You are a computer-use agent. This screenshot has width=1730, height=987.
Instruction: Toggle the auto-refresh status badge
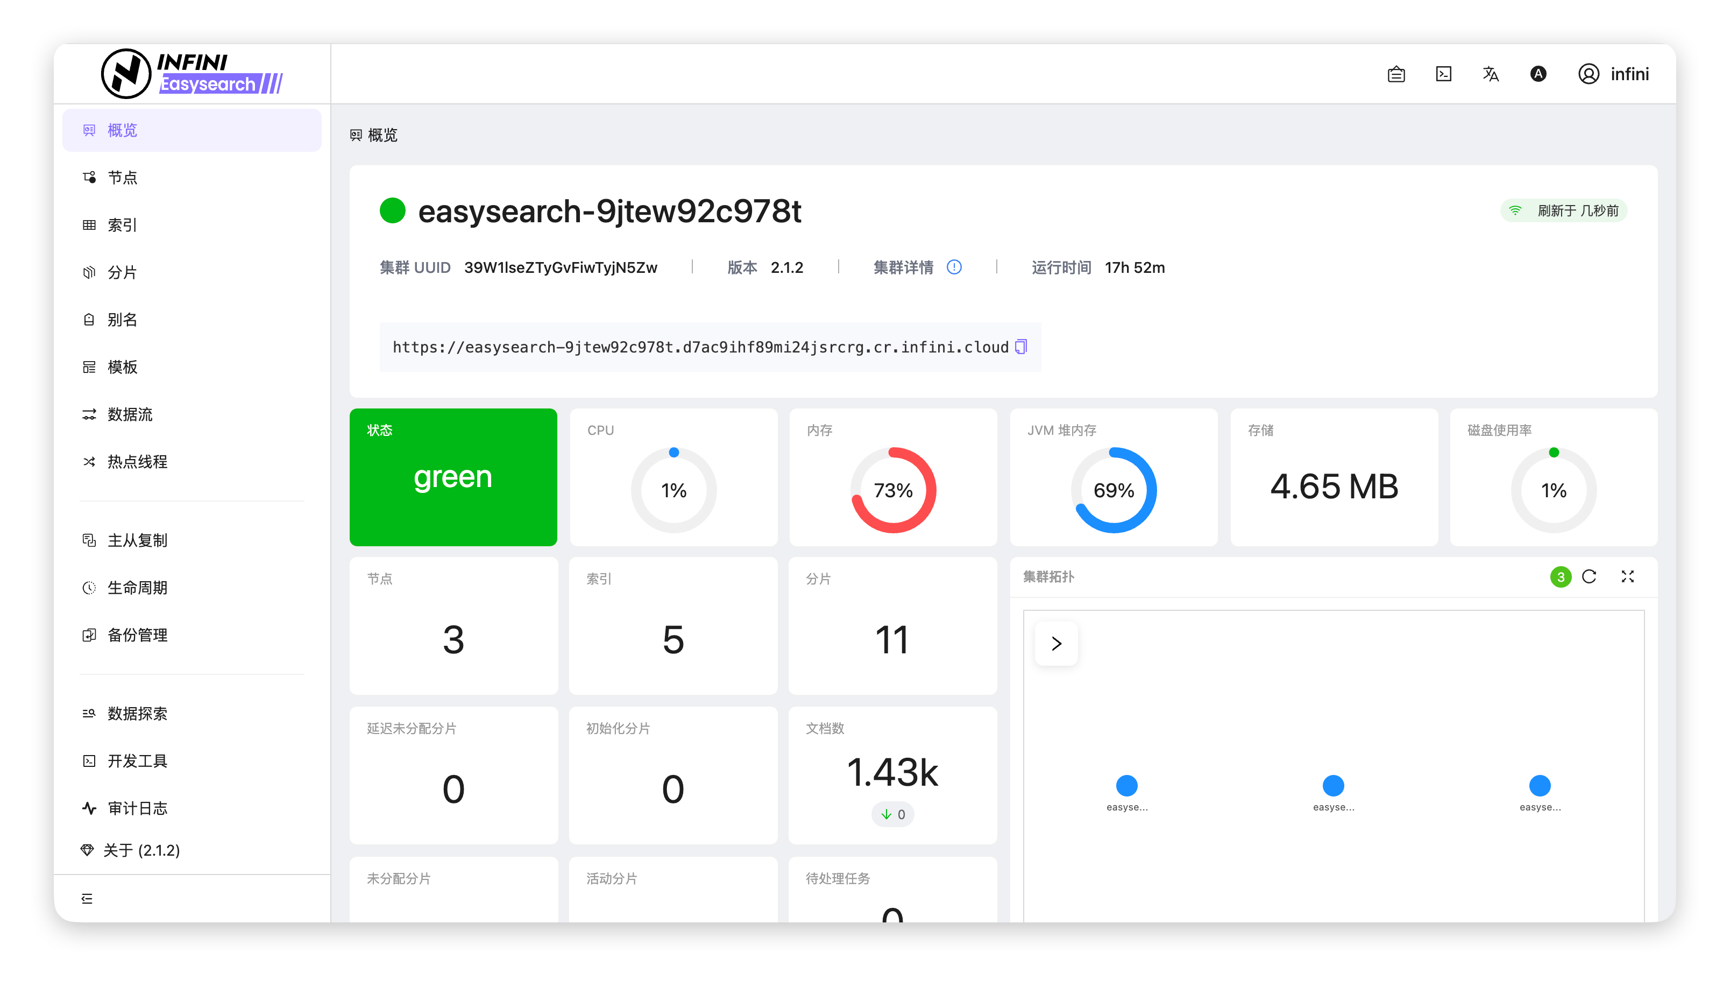tap(1564, 211)
